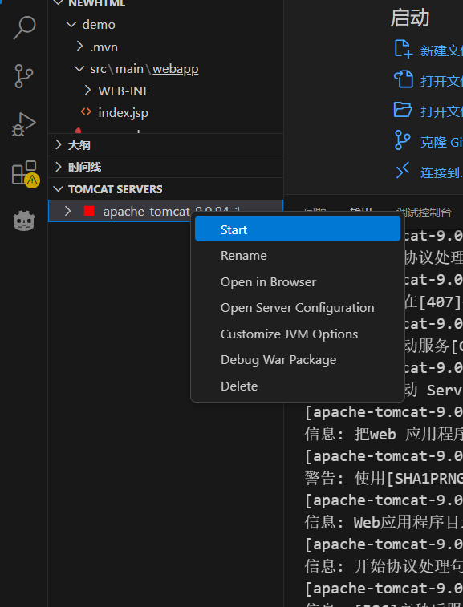The width and height of the screenshot is (463, 607).
Task: Open index.jsp in the explorer
Action: click(124, 112)
